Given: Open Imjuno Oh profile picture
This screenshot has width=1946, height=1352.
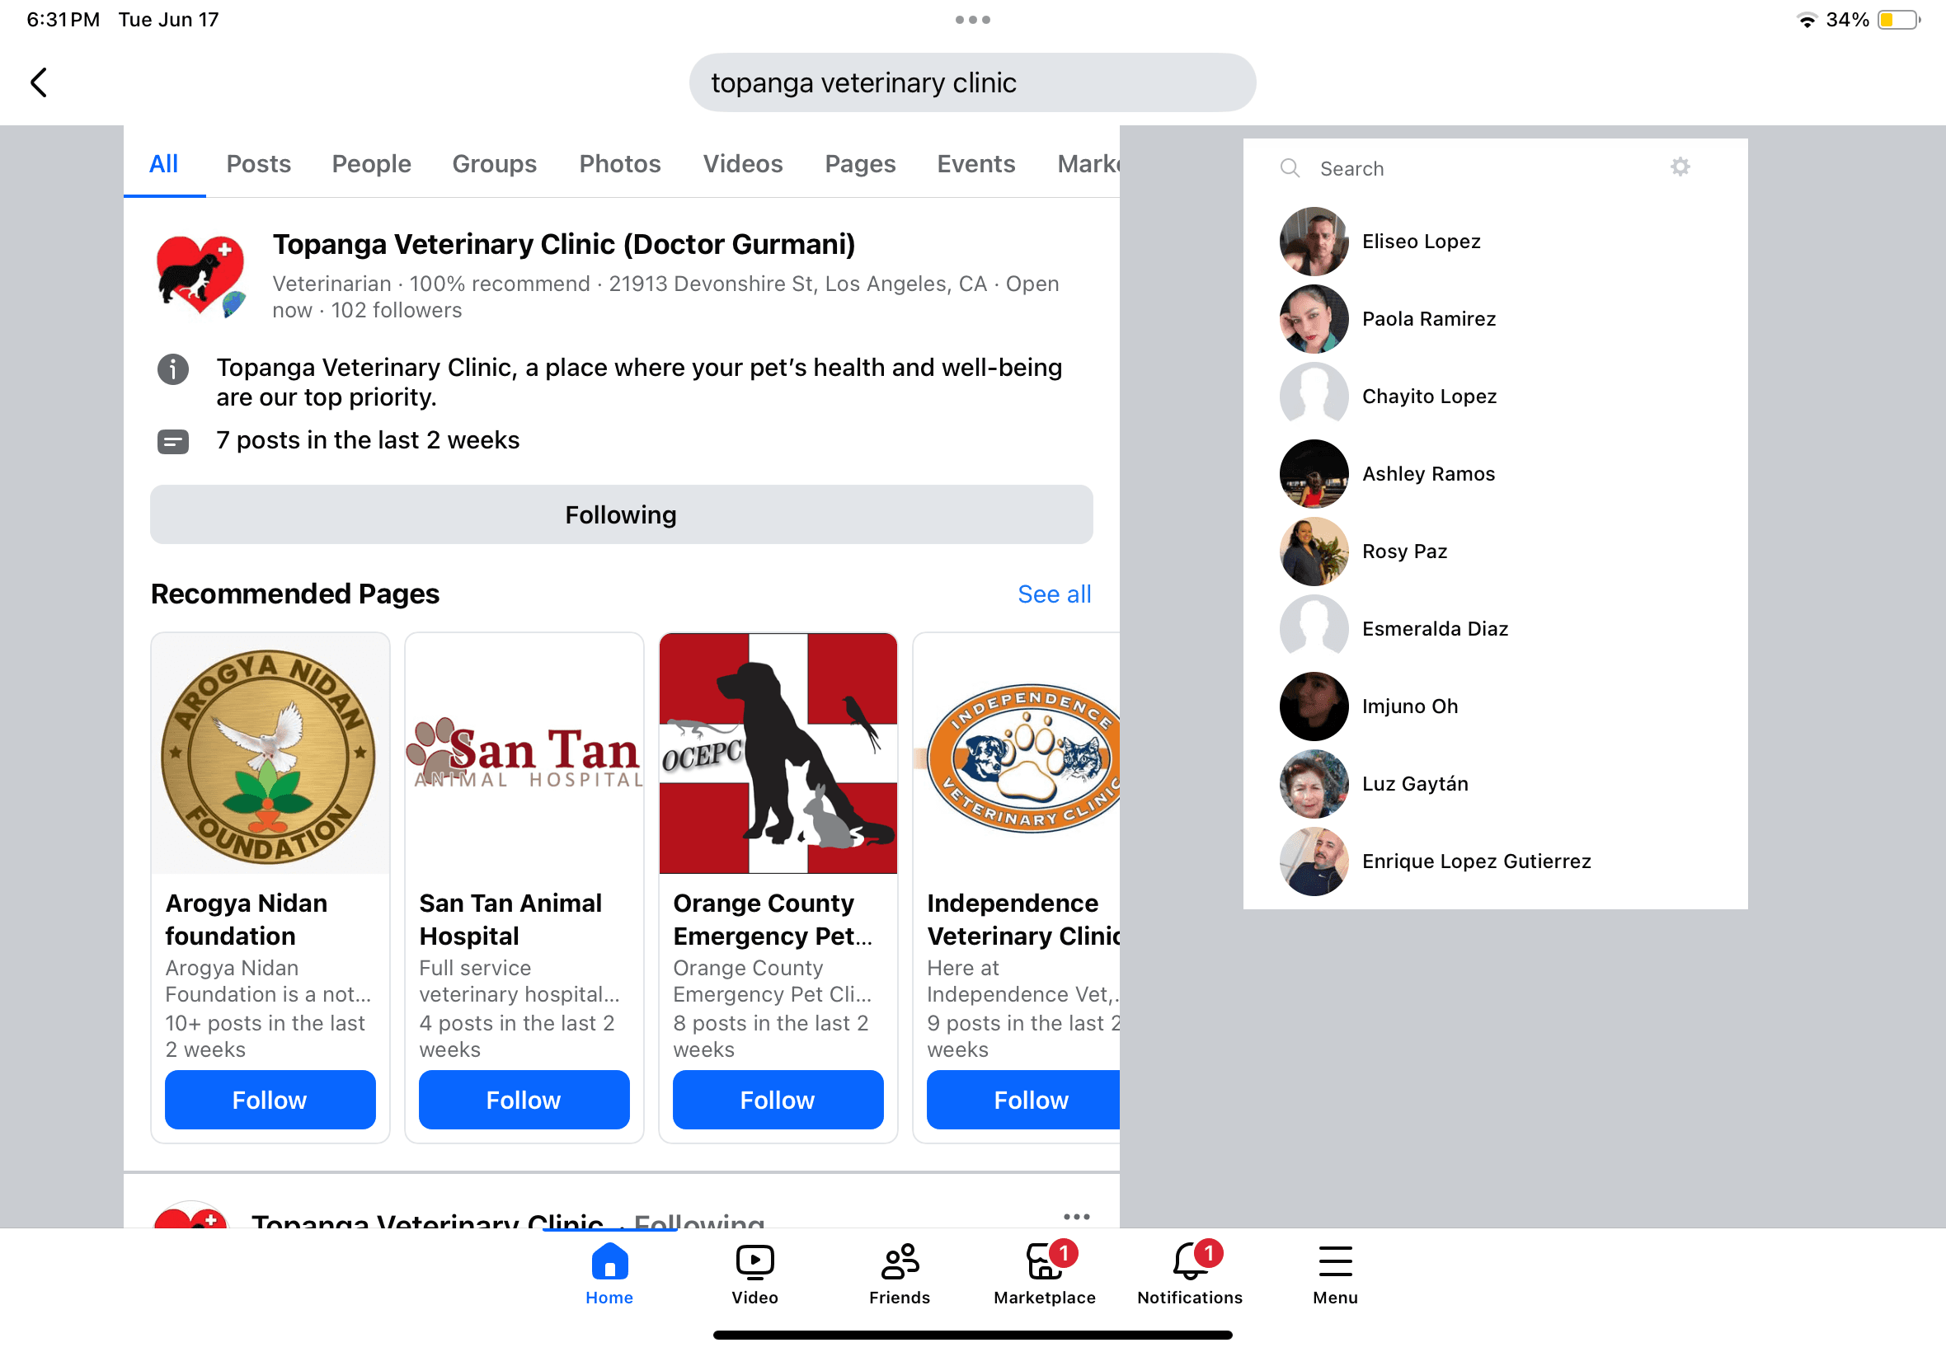Looking at the screenshot, I should 1314,707.
